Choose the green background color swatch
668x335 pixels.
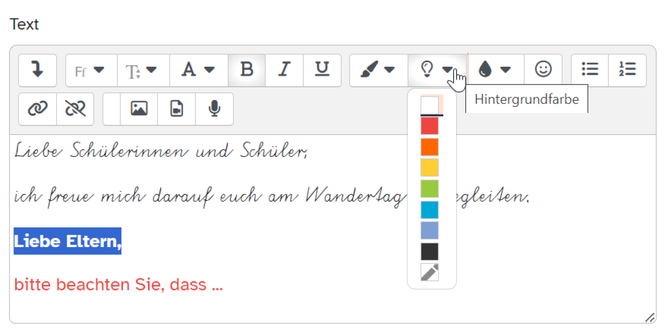coord(429,189)
